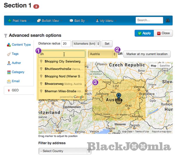Screen dimensions: 175x155
Task: Open the kilometers (km) unit dropdown
Action: click(86, 44)
